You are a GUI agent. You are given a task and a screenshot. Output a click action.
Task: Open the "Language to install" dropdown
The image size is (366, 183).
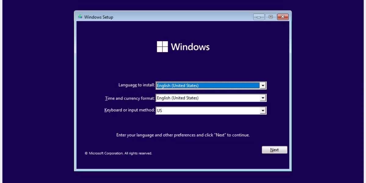coord(263,85)
